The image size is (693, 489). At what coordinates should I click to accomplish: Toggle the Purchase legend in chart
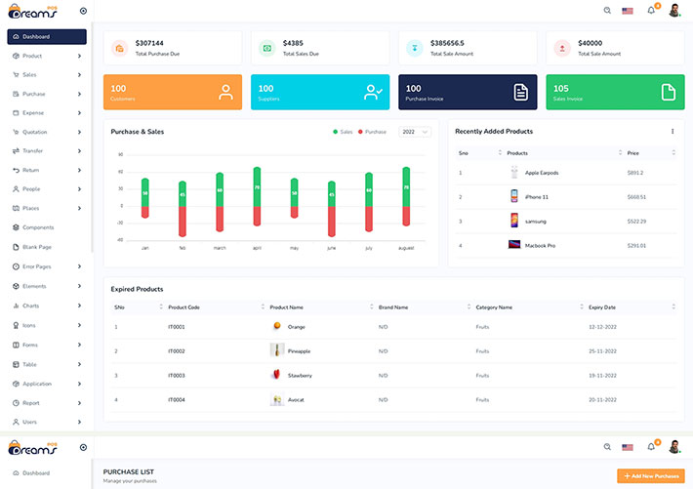coord(373,132)
